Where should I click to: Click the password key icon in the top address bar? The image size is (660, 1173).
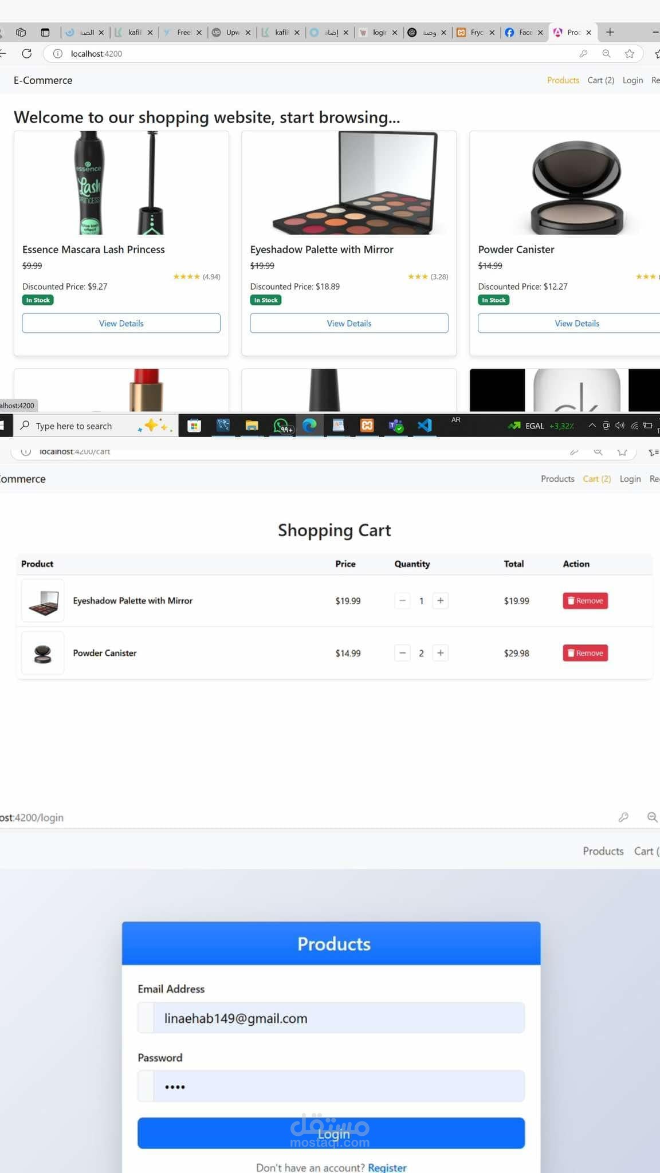tap(583, 54)
